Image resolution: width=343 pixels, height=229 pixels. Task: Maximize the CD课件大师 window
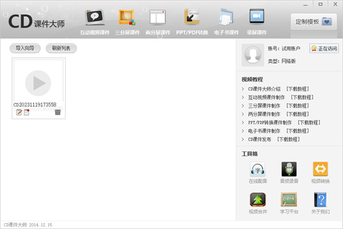321,4
